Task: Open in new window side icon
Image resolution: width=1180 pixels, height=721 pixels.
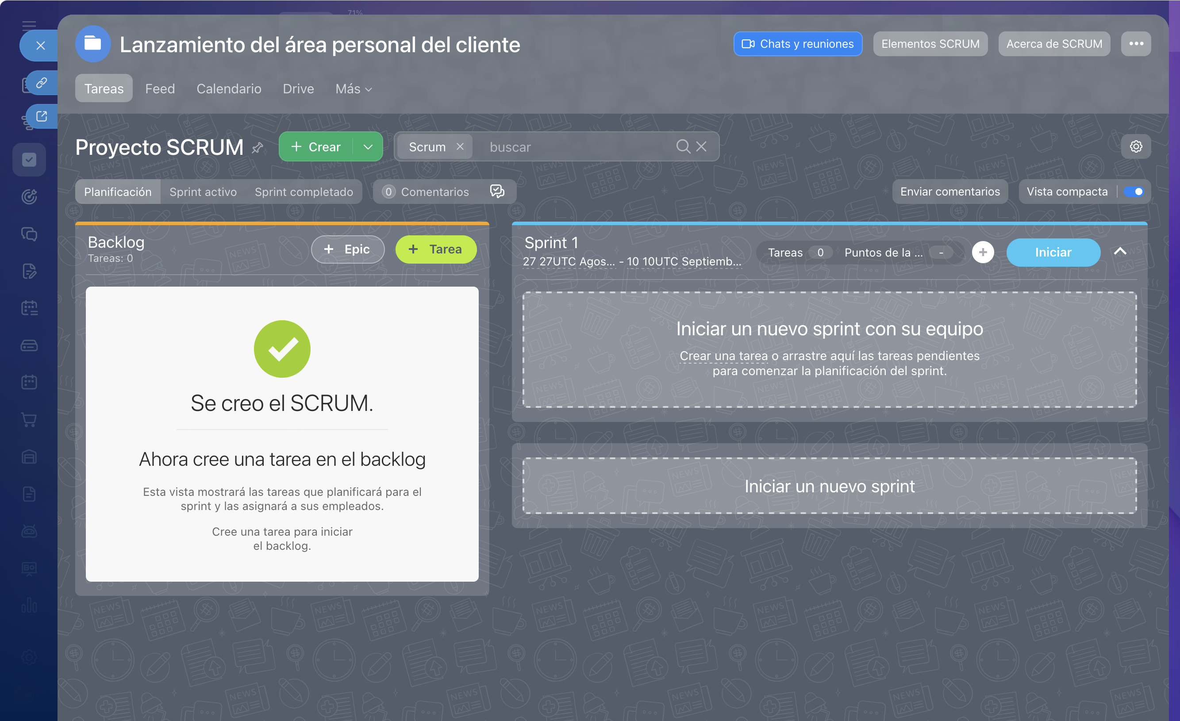Action: [x=42, y=116]
